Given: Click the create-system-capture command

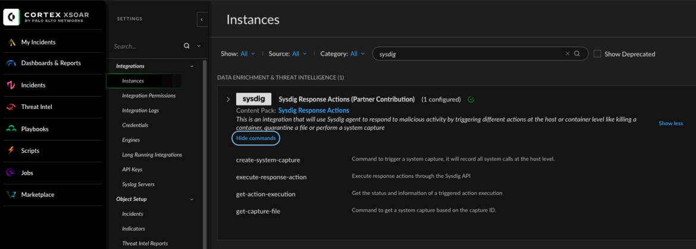Looking at the screenshot, I should [268, 159].
